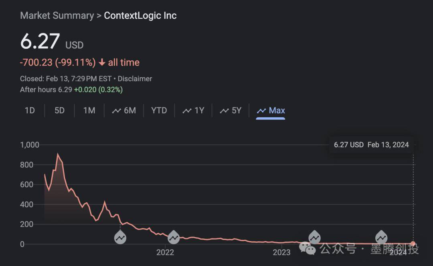The height and width of the screenshot is (266, 433).
Task: Click the down arrow beside "all time"
Action: (102, 63)
